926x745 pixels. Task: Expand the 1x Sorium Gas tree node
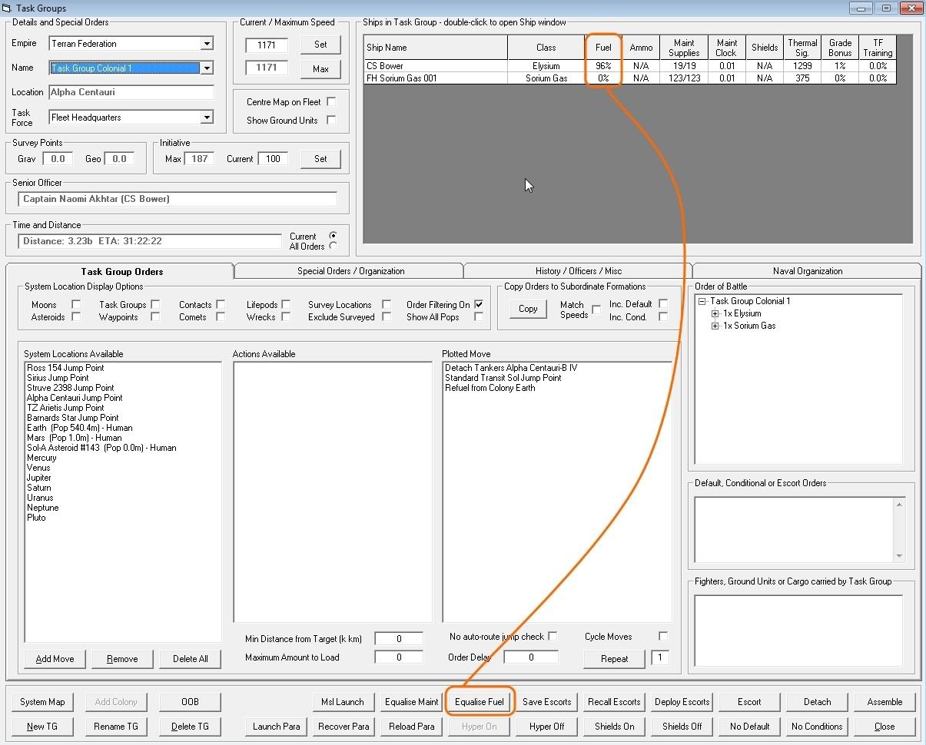[715, 326]
